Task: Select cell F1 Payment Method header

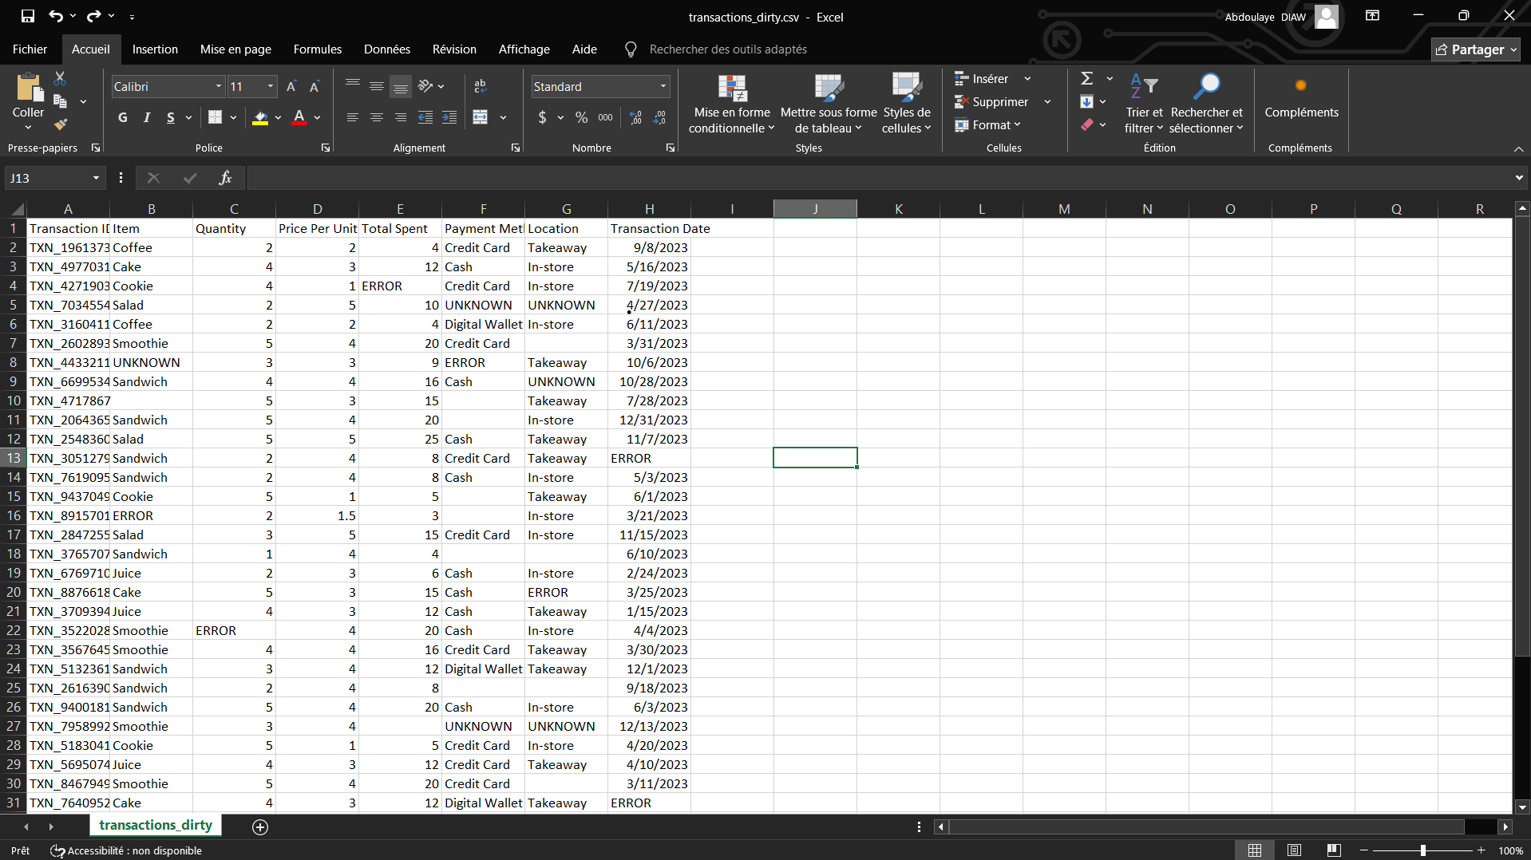Action: [483, 228]
